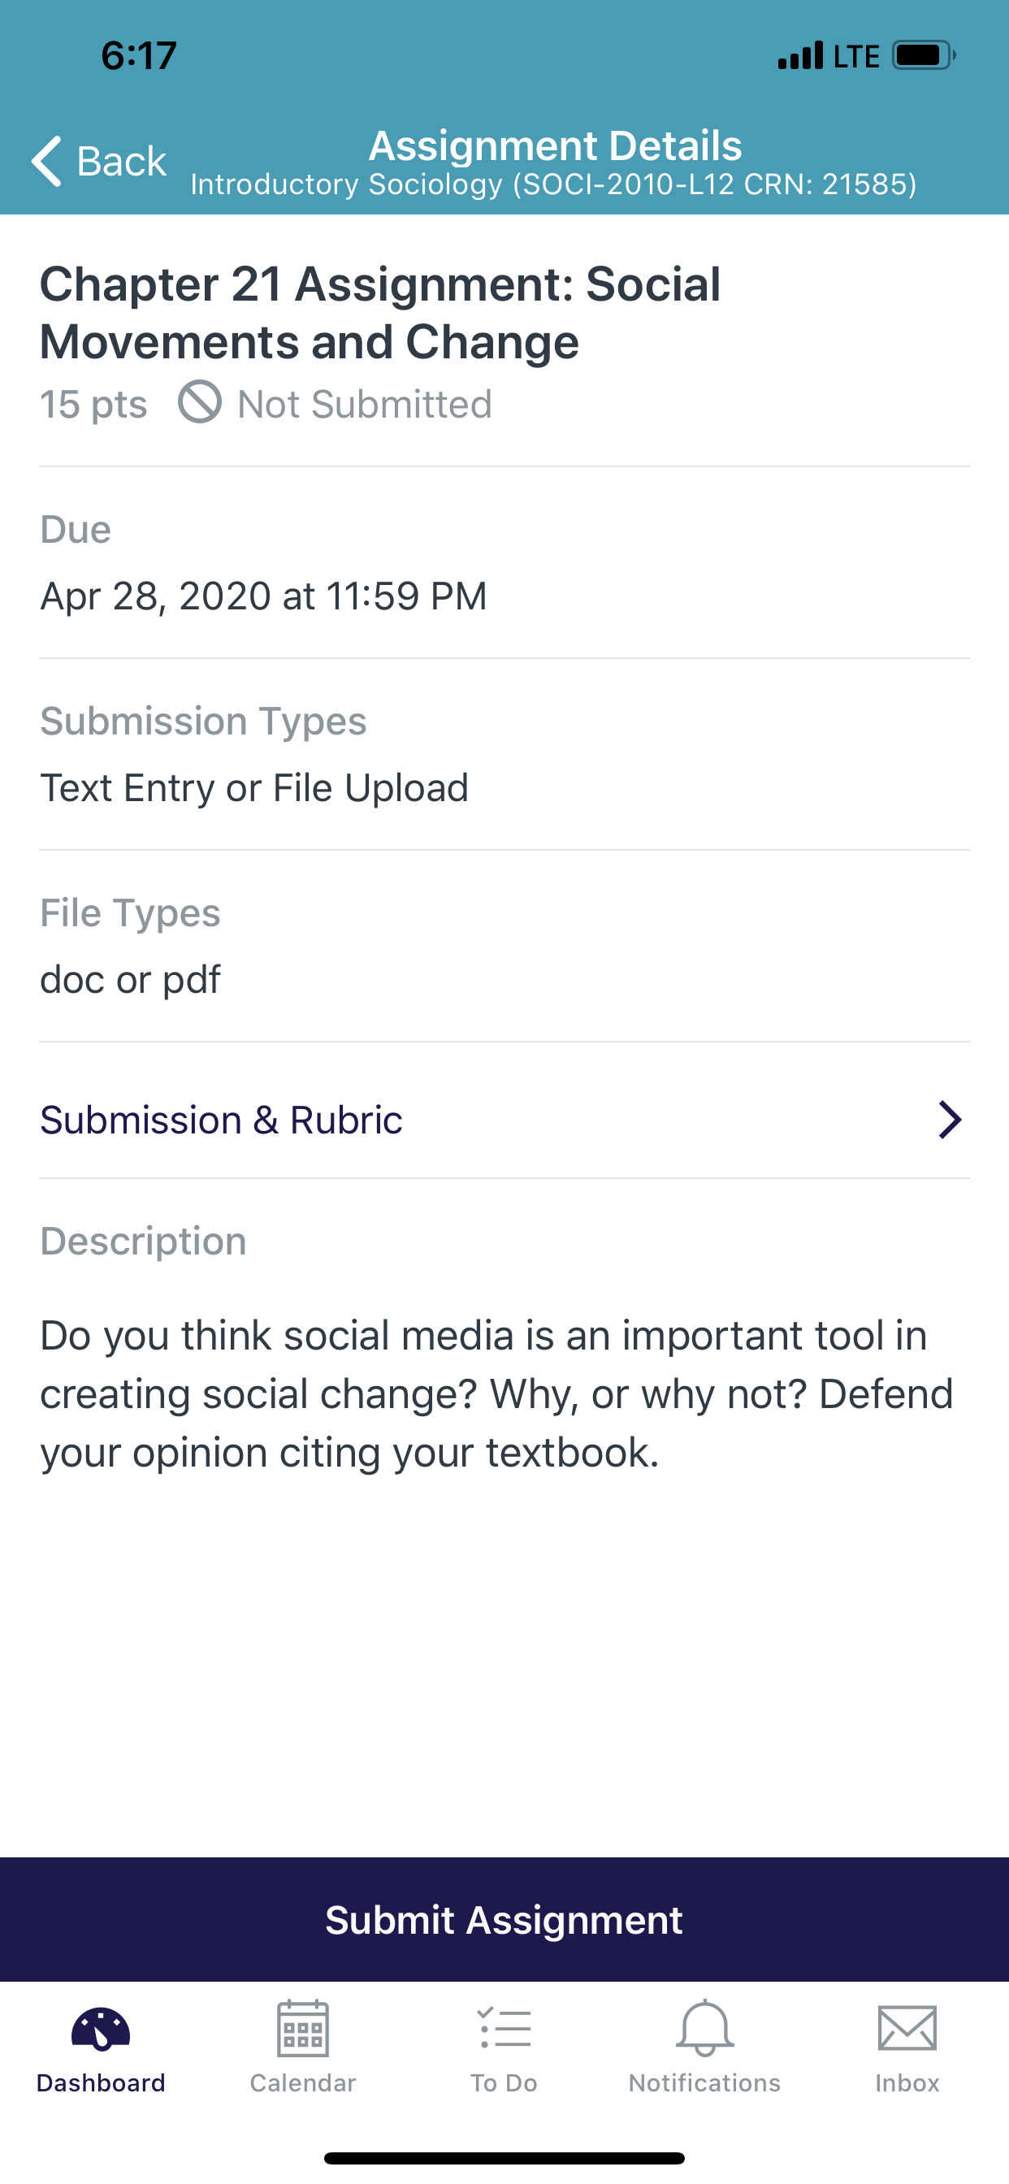Tap the Back chevron arrow icon
1009x2184 pixels.
46,160
